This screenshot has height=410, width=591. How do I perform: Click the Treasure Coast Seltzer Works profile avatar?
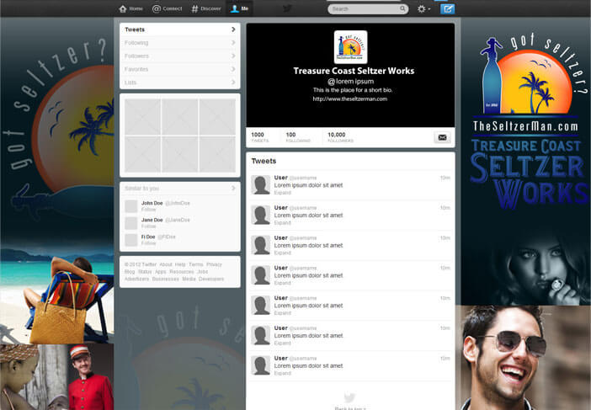pyautogui.click(x=350, y=47)
